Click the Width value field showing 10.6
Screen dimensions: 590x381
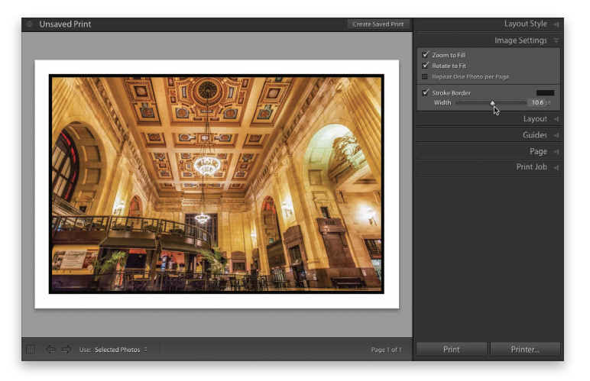[x=538, y=102]
